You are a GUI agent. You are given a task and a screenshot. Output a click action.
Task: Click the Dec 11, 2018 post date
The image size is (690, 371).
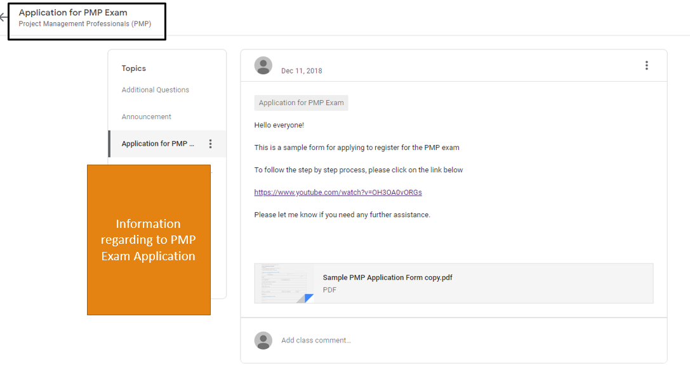pos(302,71)
